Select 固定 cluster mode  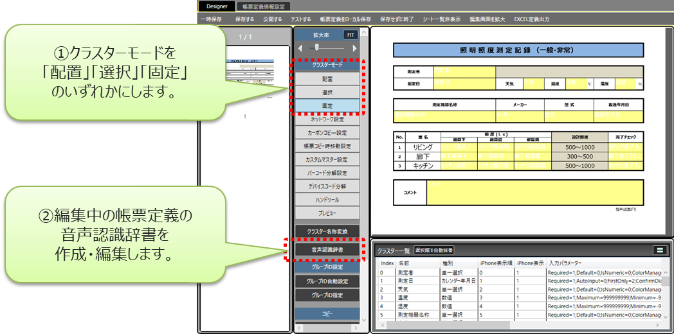coord(327,105)
